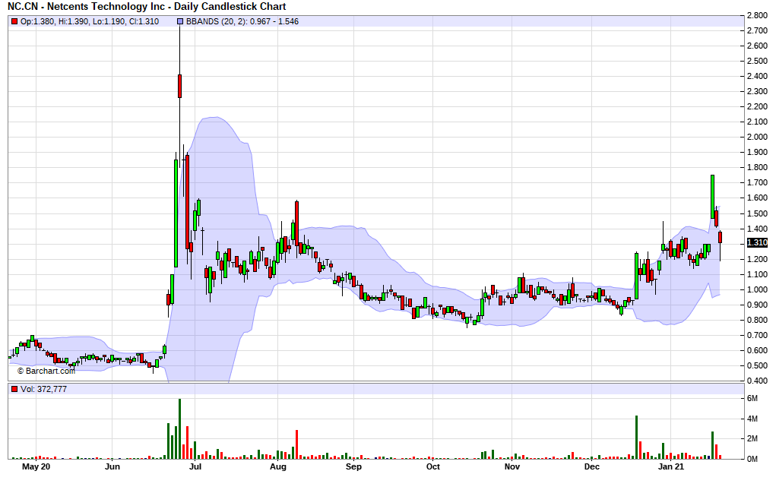Image resolution: width=776 pixels, height=490 pixels.
Task: Click the Nov date axis label
Action: click(x=512, y=466)
